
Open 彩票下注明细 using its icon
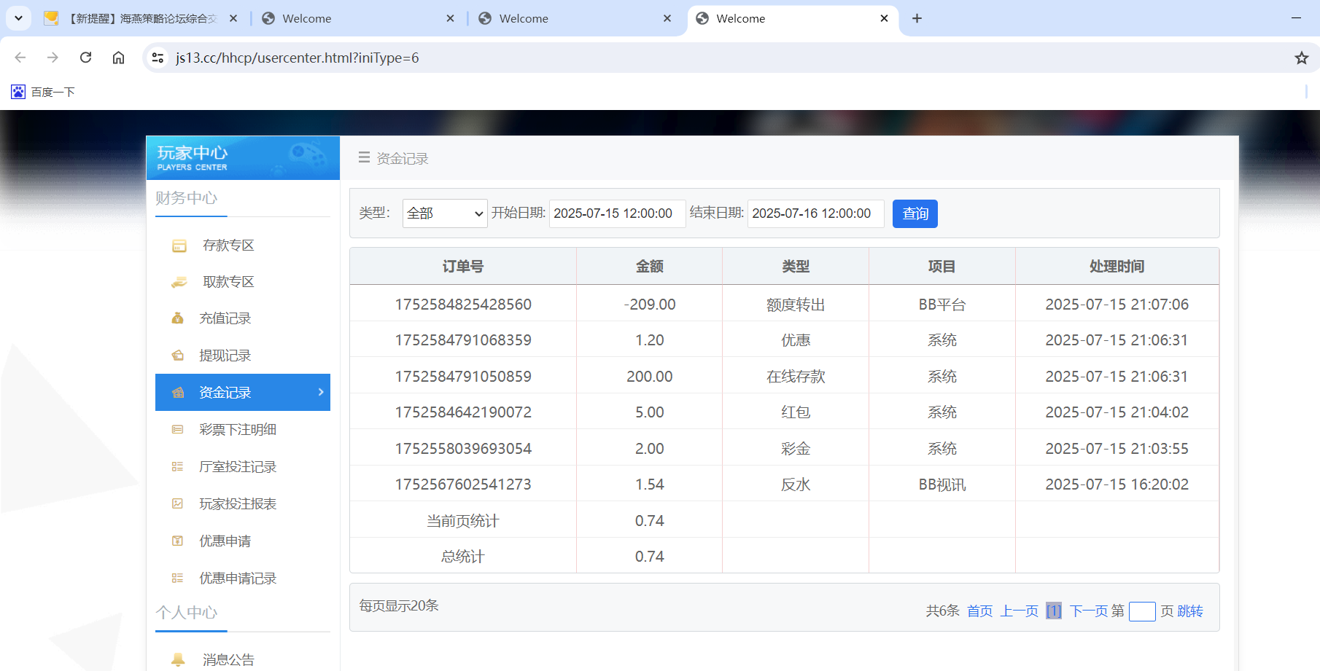coord(178,429)
